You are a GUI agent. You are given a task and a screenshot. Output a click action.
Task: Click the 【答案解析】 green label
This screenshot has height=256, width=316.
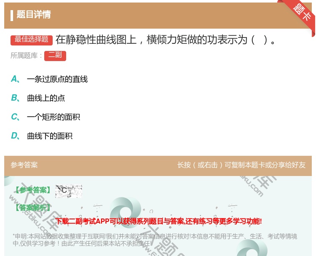coord(32,208)
